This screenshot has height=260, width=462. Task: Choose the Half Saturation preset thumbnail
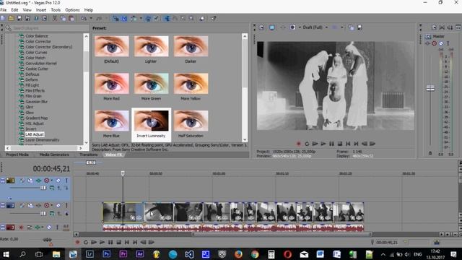(191, 121)
